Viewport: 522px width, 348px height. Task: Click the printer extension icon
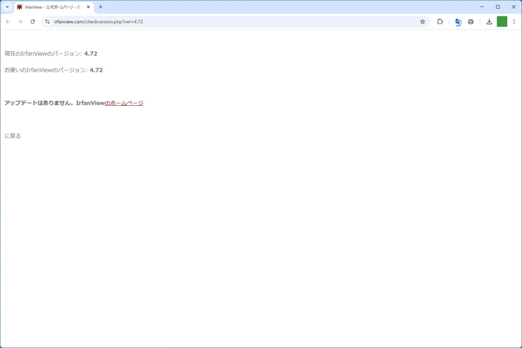click(471, 21)
